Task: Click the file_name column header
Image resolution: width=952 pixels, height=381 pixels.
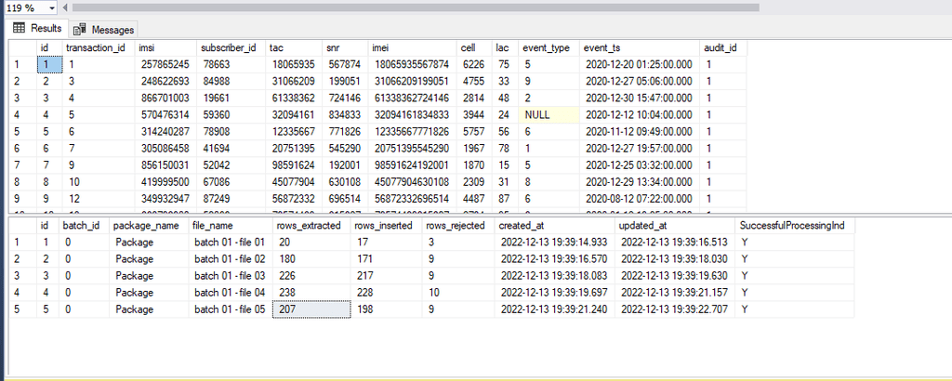Action: [x=231, y=226]
